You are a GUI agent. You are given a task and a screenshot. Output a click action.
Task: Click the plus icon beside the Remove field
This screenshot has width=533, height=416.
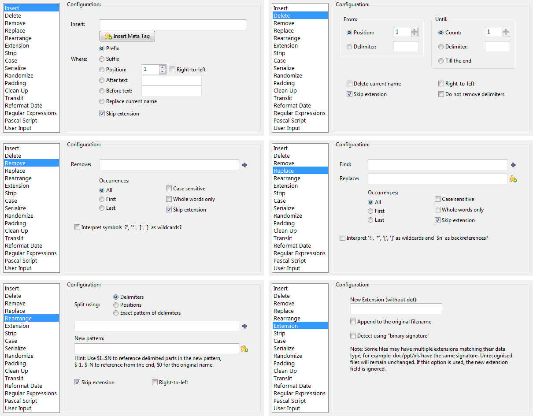coord(245,165)
